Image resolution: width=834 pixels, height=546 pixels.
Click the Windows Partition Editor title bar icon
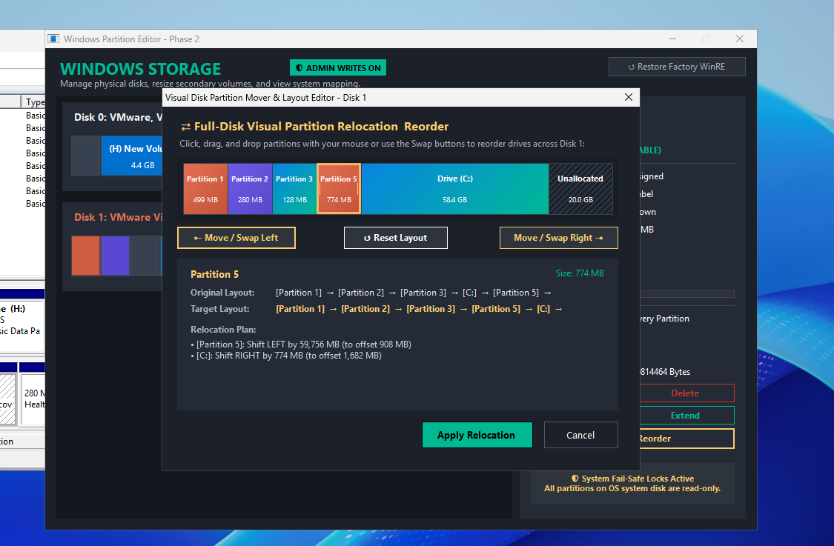[53, 39]
